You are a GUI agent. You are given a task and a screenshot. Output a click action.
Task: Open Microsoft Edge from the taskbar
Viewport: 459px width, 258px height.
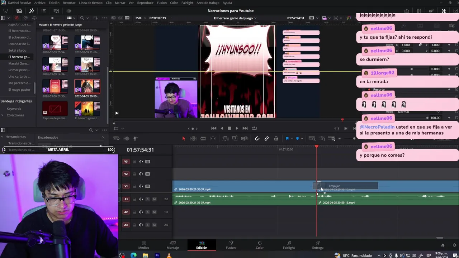(x=133, y=255)
